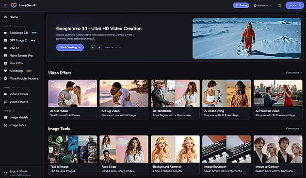Jump to second carousel indicator dash
Viewport: 306px width, 178px height.
click(113, 47)
